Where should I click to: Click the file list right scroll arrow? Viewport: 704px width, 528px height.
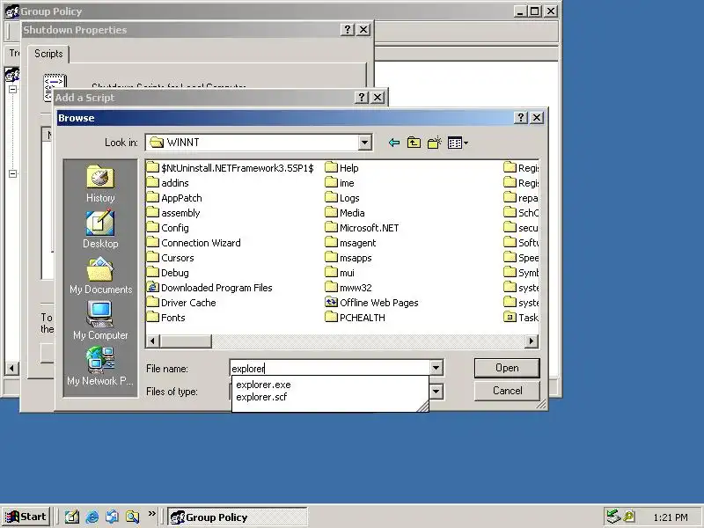(532, 341)
